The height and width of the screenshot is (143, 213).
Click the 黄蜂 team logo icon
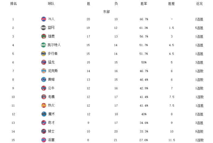coord(44,80)
